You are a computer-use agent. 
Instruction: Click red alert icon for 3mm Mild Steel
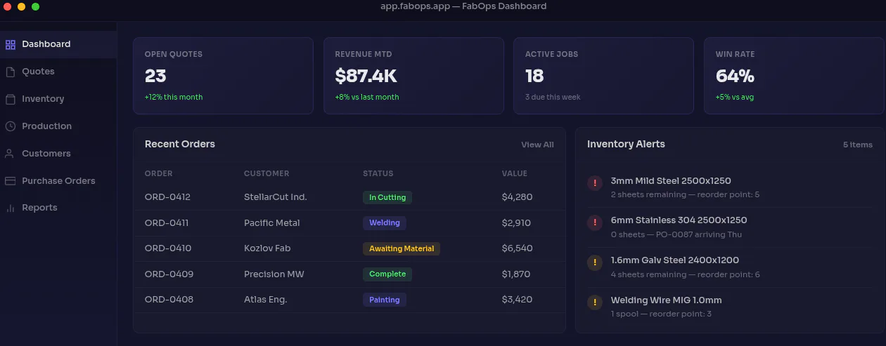[x=595, y=183]
